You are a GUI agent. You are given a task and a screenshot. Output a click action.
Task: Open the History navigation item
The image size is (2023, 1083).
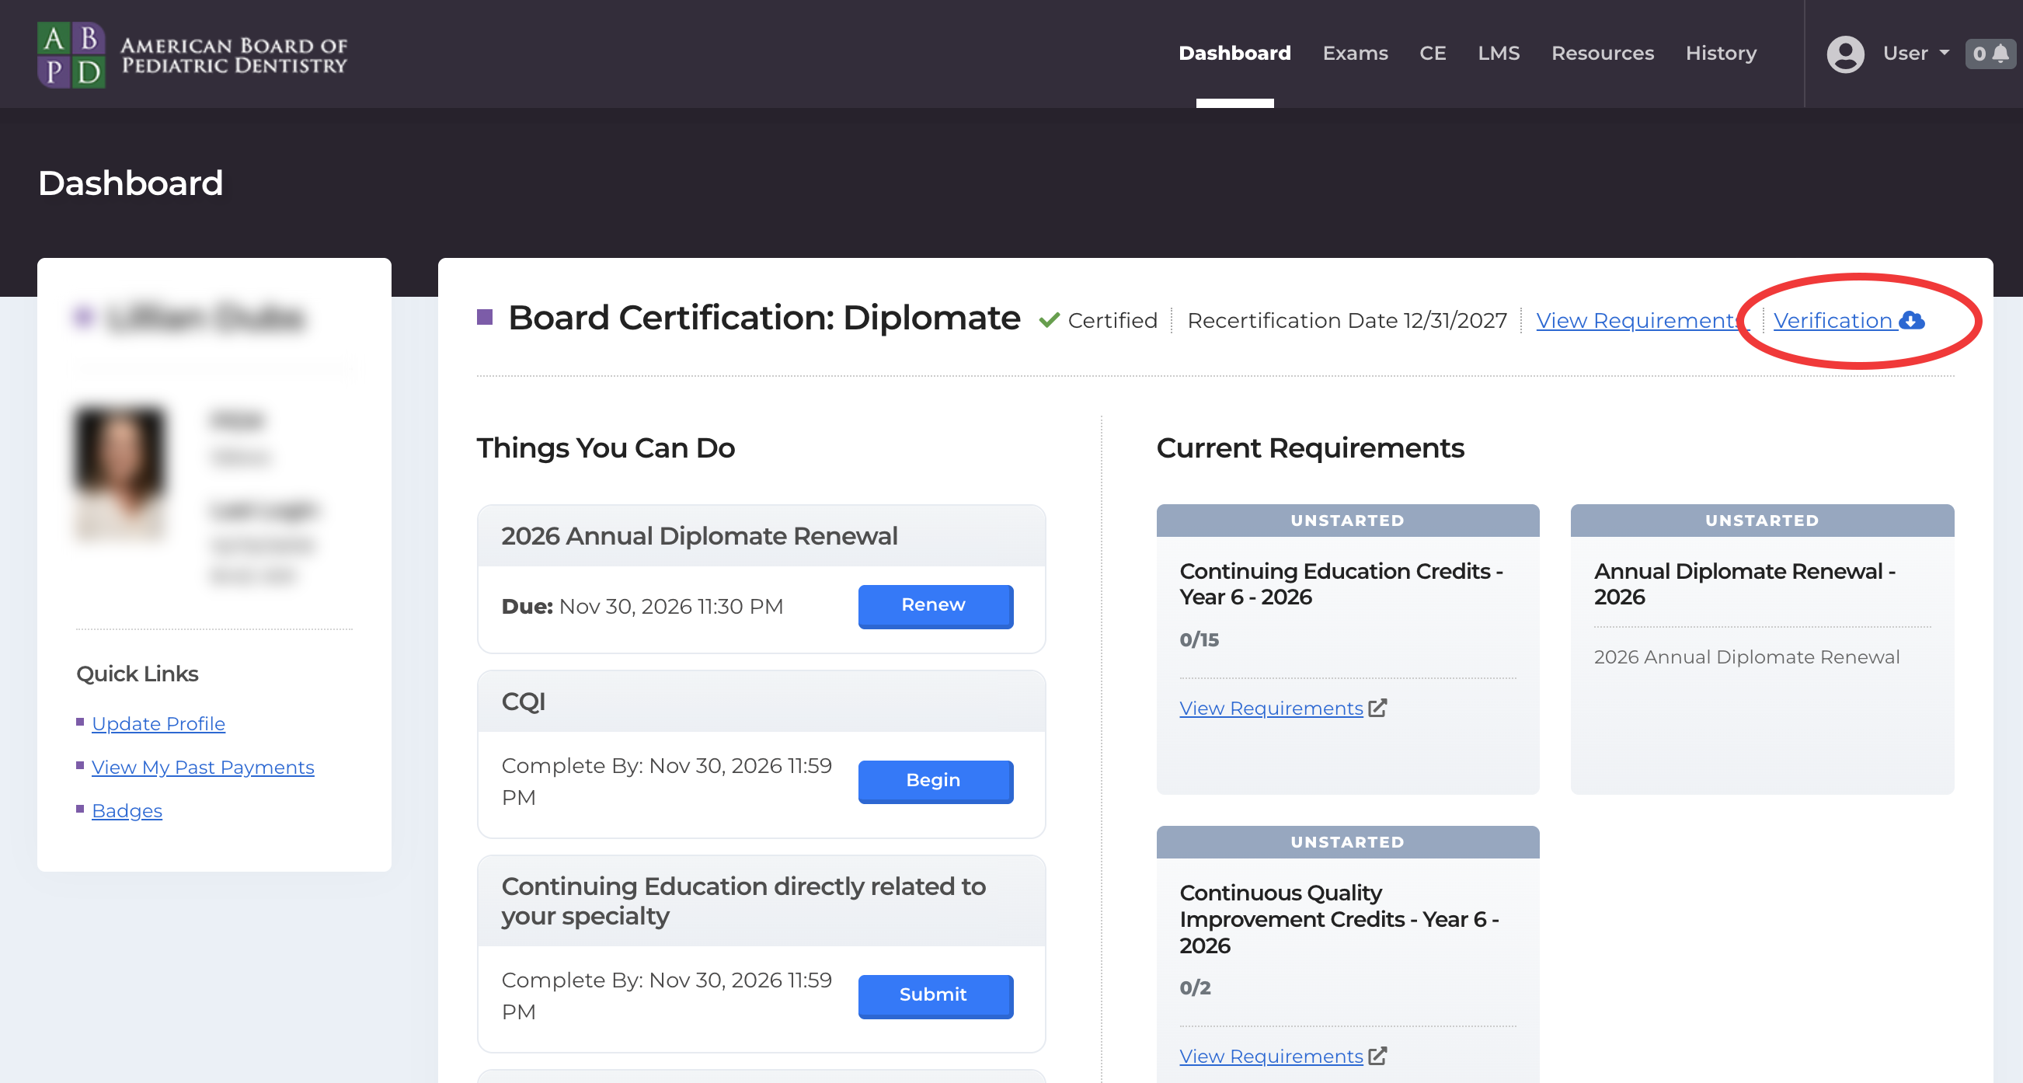point(1721,54)
